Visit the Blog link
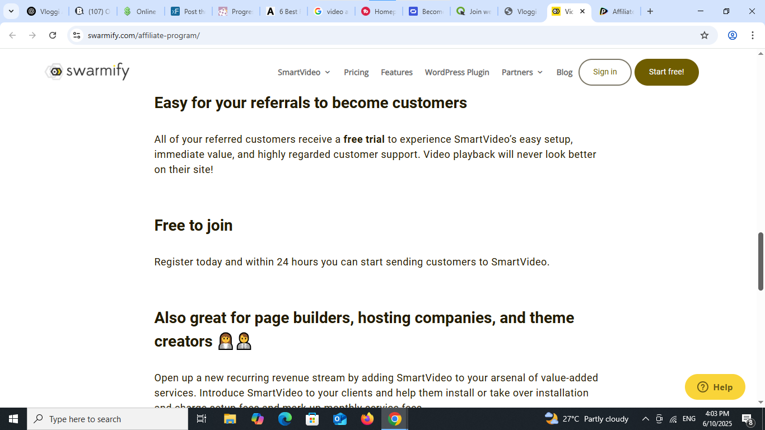 (x=565, y=72)
